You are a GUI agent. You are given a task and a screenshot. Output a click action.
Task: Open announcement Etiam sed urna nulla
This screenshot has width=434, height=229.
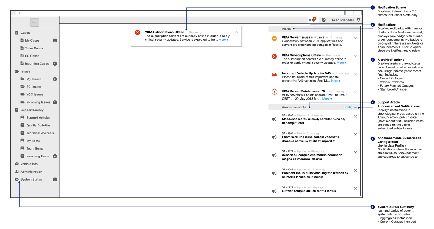310,139
